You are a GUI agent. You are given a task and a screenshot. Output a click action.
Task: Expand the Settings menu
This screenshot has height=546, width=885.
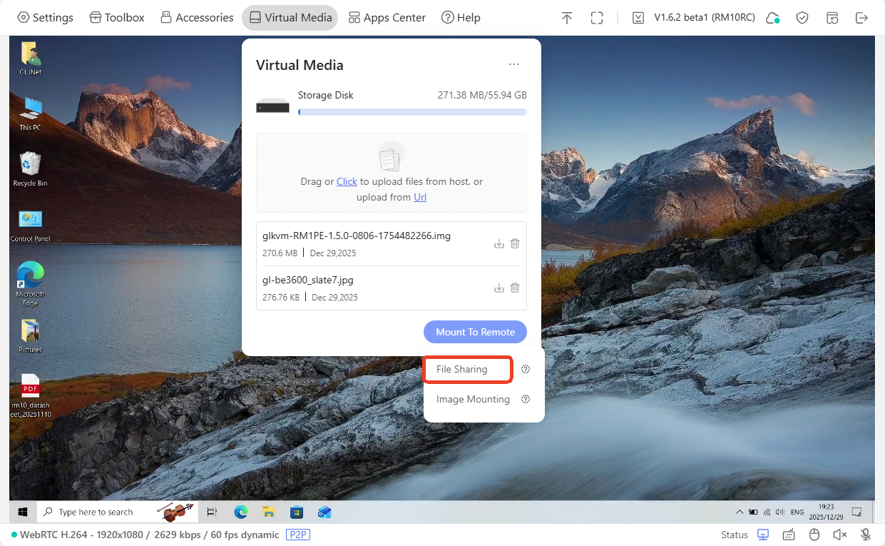[45, 18]
